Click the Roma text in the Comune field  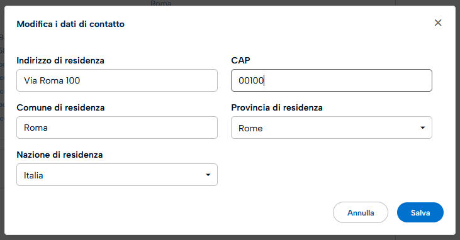(x=36, y=128)
